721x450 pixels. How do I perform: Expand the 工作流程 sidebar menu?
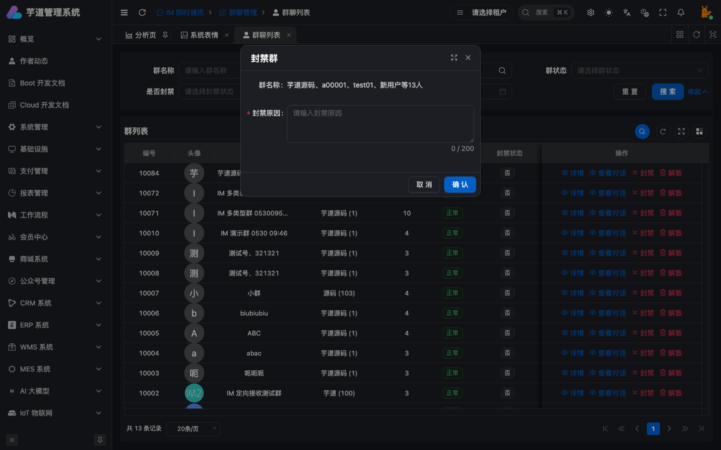click(x=56, y=215)
